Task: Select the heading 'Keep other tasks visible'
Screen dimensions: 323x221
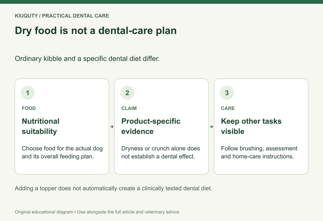Action: 251,126
